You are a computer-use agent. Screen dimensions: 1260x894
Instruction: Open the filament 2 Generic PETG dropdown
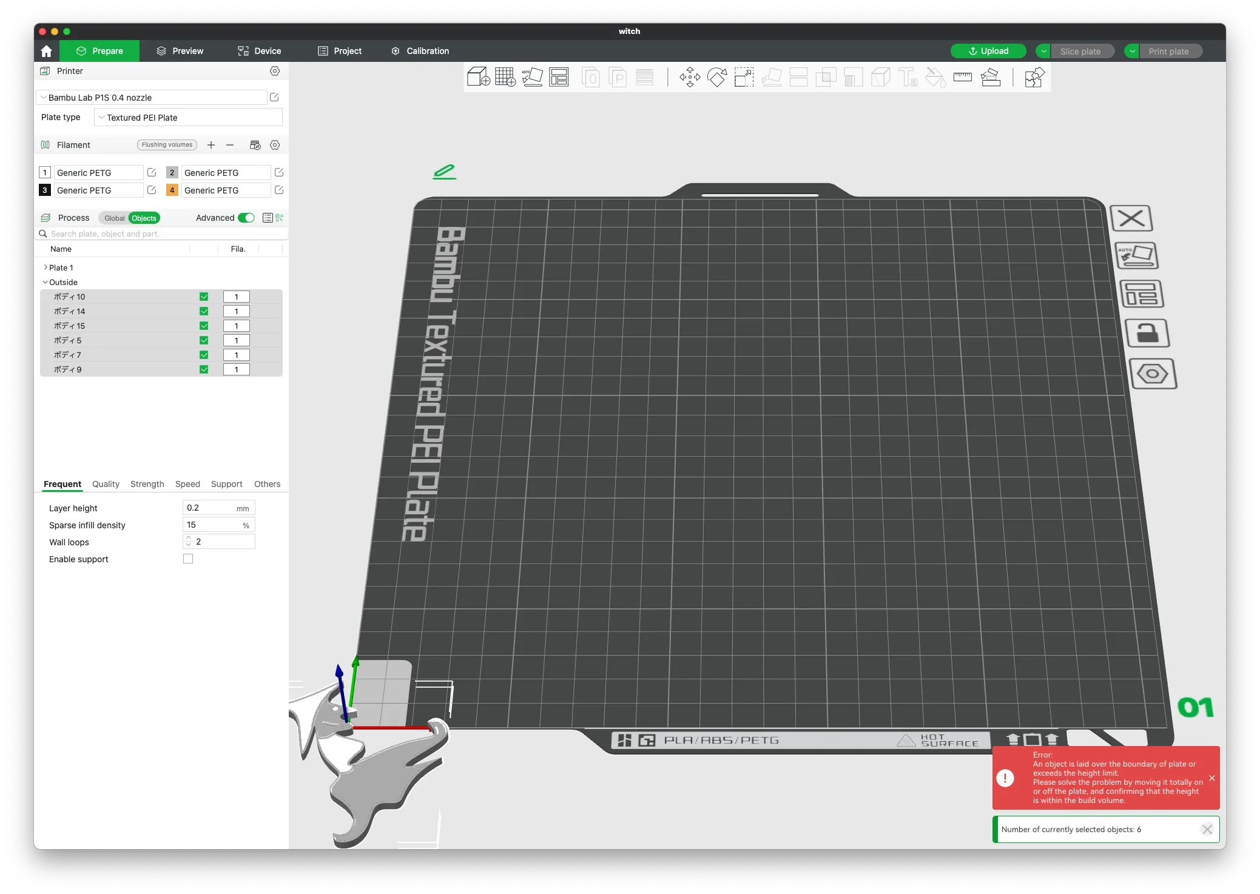pyautogui.click(x=226, y=173)
